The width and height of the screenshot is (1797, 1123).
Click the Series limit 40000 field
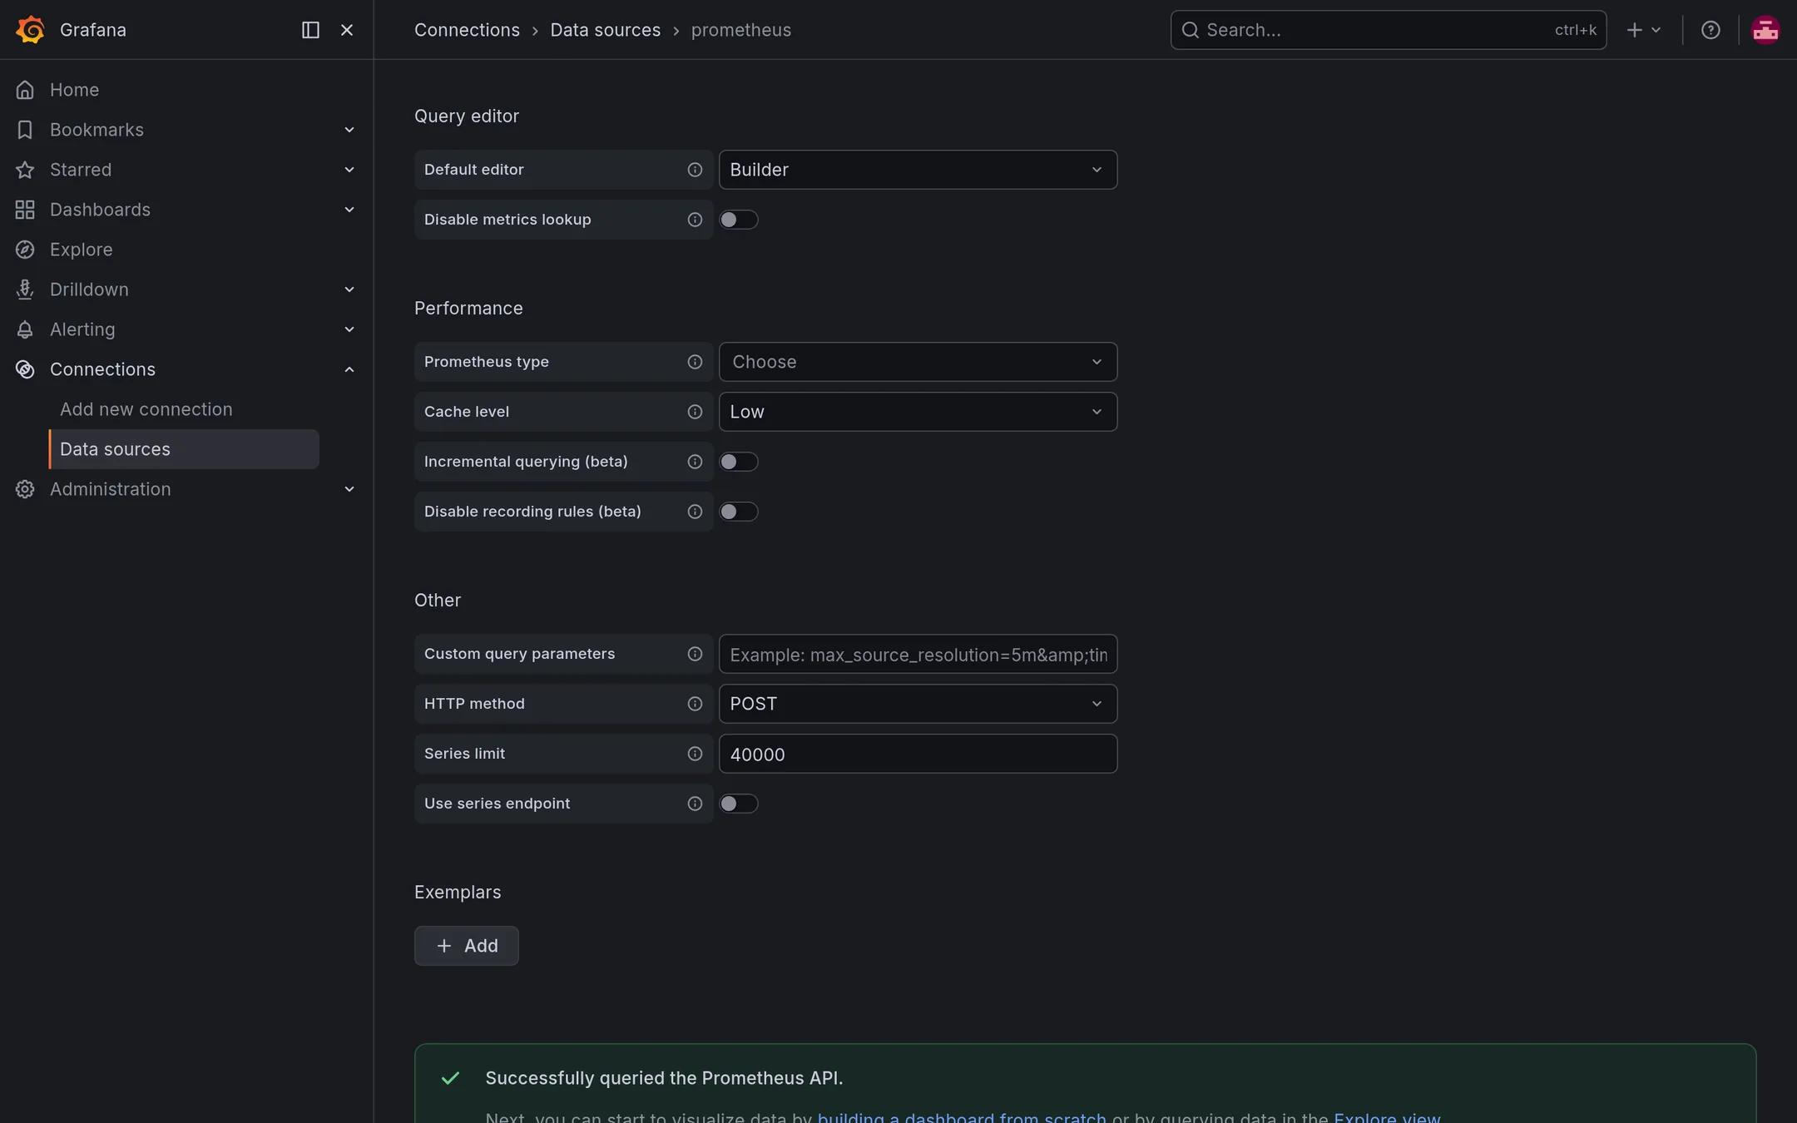click(918, 754)
